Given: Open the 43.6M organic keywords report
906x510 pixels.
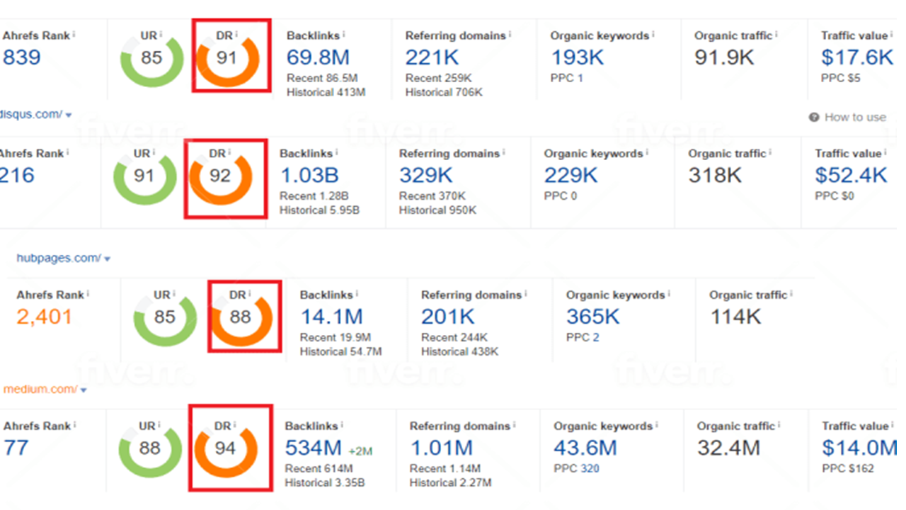Looking at the screenshot, I should click(585, 448).
